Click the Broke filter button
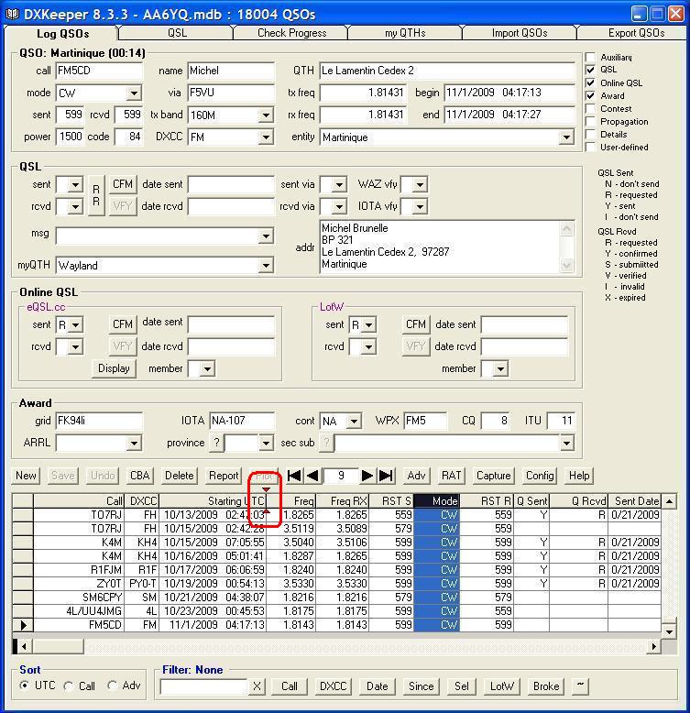Image resolution: width=690 pixels, height=713 pixels. coord(546,686)
